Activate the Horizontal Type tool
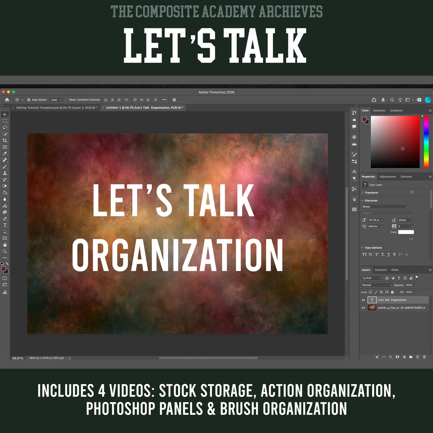This screenshot has width=433, height=433. point(5,225)
